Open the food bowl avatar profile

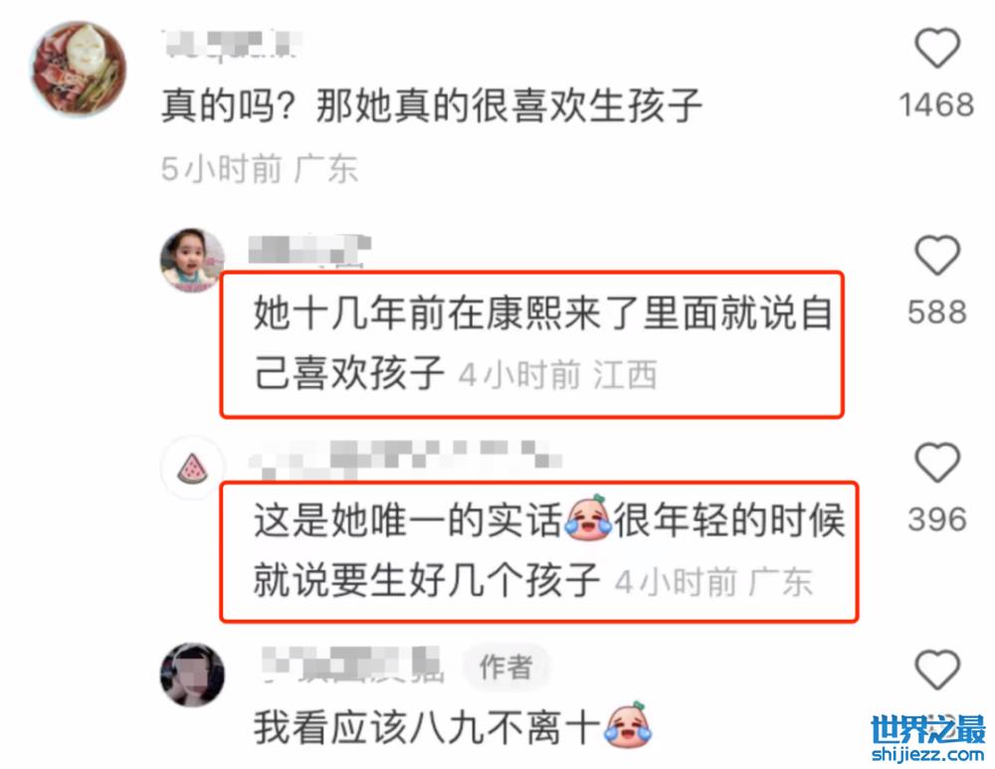tap(79, 69)
